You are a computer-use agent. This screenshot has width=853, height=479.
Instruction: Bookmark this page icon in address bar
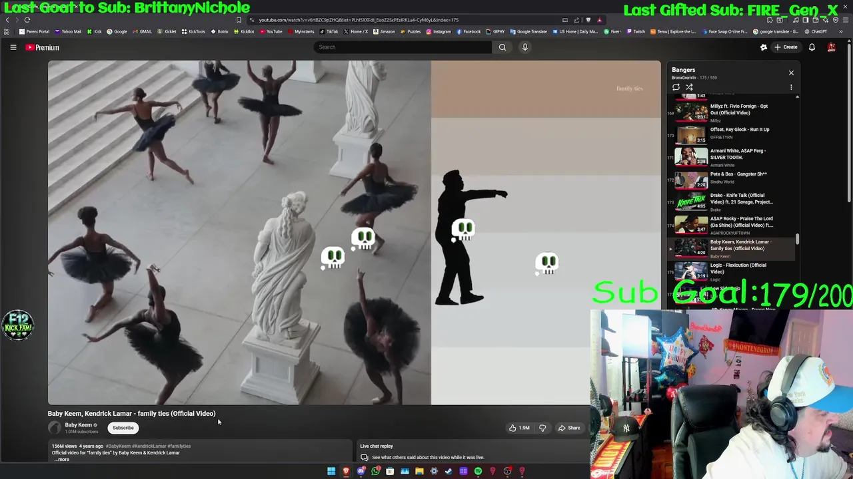[239, 20]
